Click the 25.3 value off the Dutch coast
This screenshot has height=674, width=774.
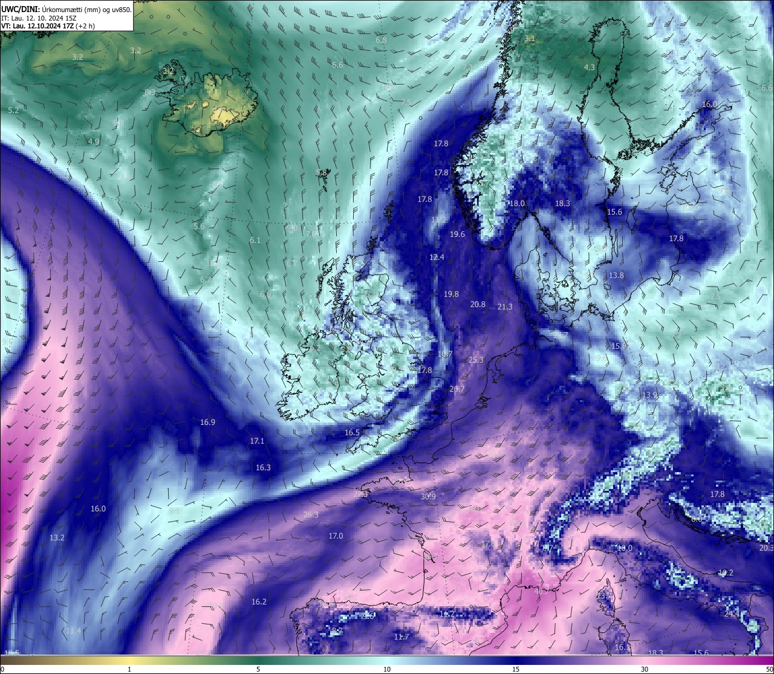(x=476, y=360)
